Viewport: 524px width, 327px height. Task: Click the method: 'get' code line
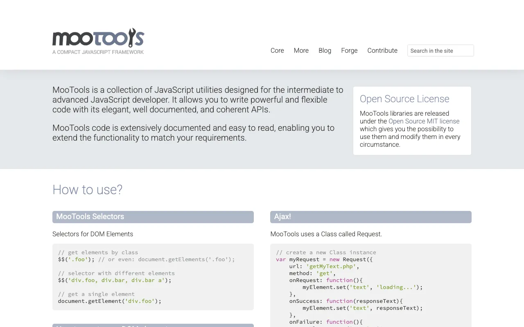click(313, 273)
